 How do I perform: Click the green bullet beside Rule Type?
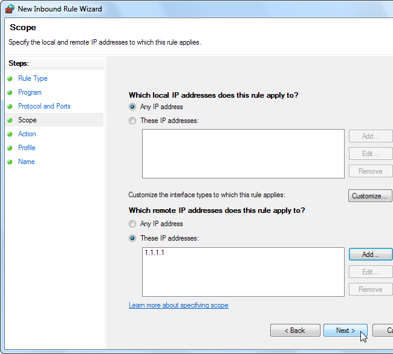point(10,79)
